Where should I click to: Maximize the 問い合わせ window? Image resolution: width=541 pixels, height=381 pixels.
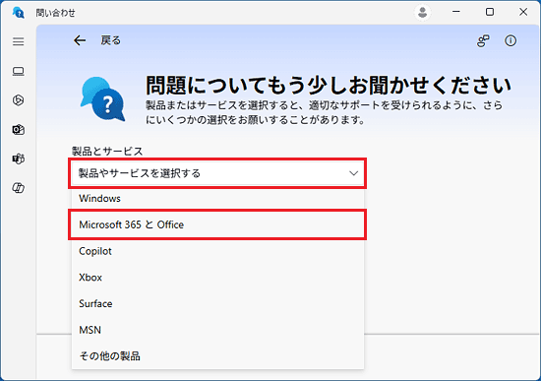coord(490,12)
